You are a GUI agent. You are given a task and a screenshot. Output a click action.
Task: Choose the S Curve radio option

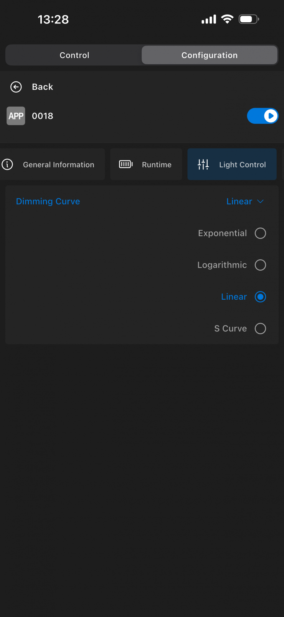260,329
